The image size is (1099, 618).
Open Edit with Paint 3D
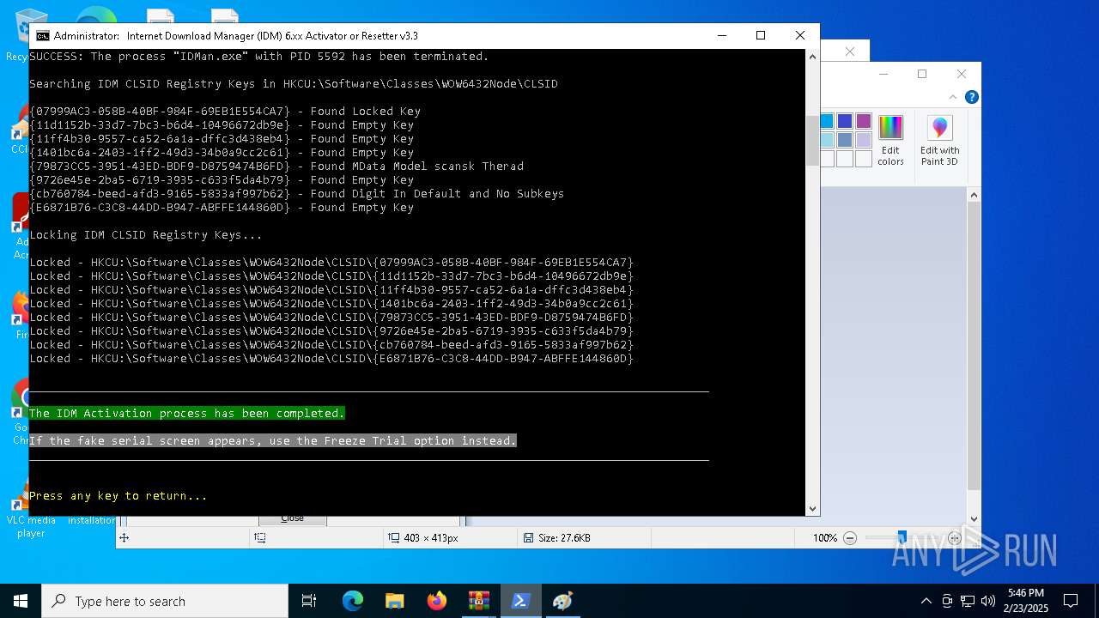939,141
